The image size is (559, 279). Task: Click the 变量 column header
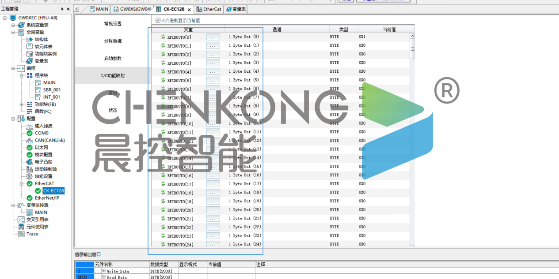pyautogui.click(x=188, y=30)
